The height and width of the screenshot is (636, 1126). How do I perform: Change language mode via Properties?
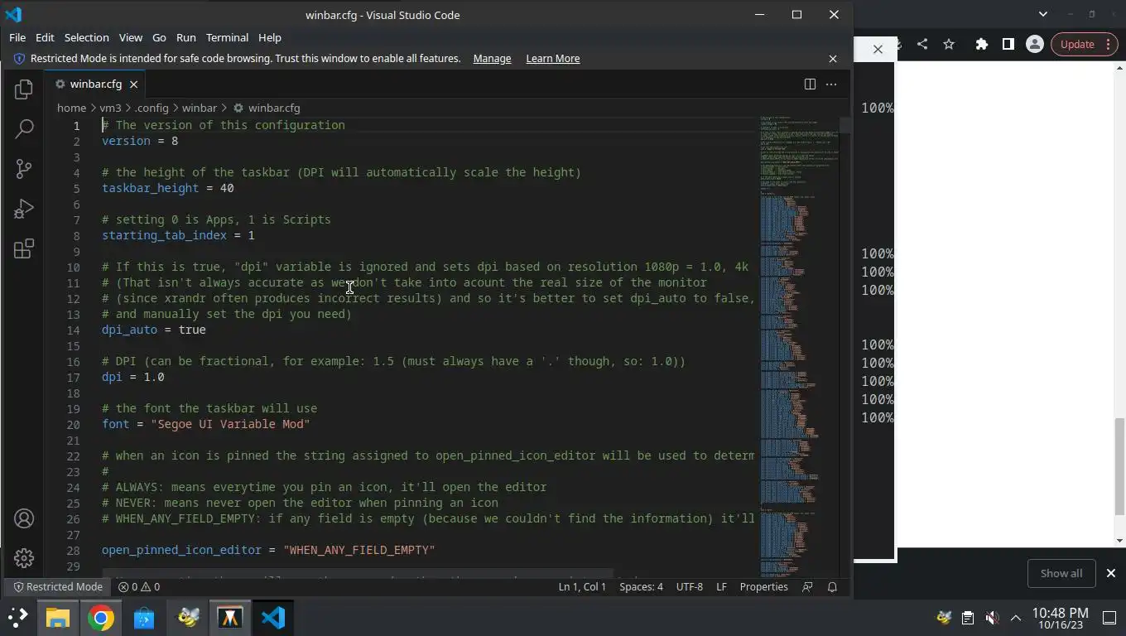[x=763, y=586]
